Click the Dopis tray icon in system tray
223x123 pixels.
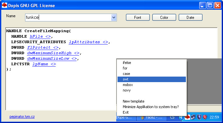coord(188,117)
